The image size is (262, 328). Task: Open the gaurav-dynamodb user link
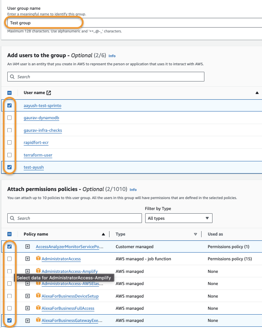[x=41, y=118]
